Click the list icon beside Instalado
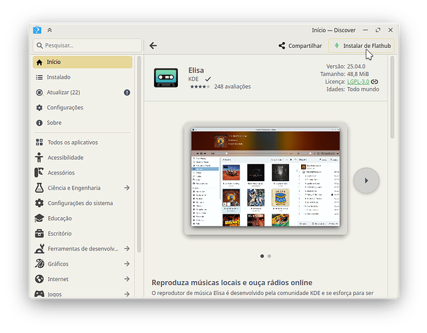 coord(39,77)
